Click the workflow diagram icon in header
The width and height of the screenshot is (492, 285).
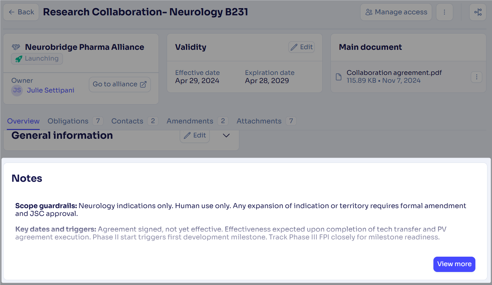478,12
